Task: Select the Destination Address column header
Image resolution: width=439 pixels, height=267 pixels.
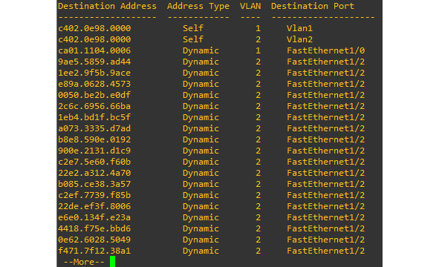Action: point(107,6)
